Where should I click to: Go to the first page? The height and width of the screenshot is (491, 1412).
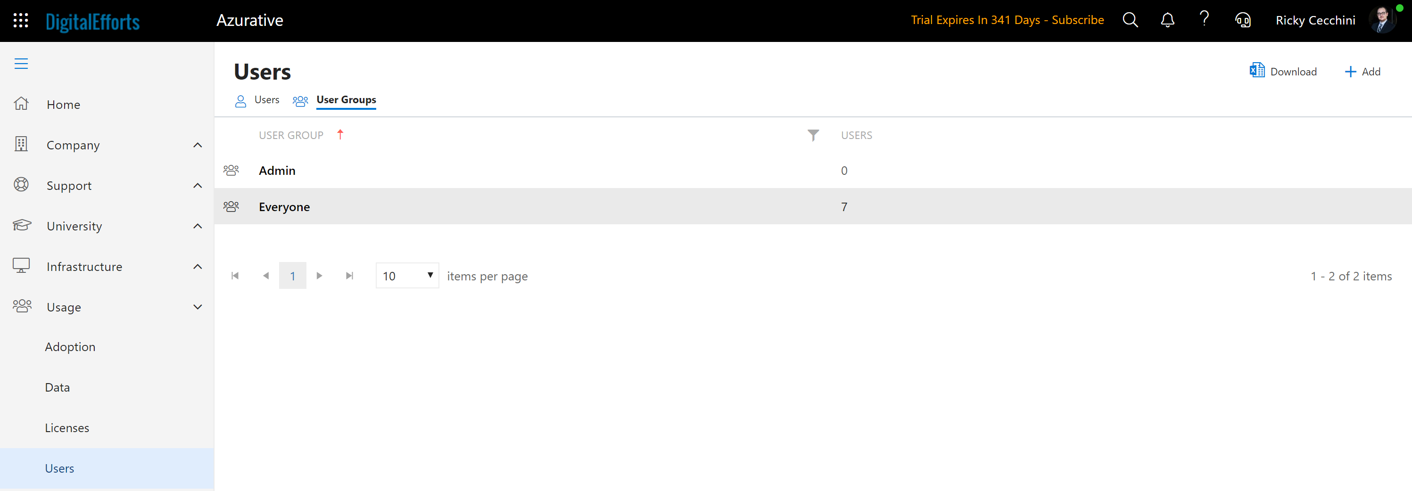tap(235, 276)
